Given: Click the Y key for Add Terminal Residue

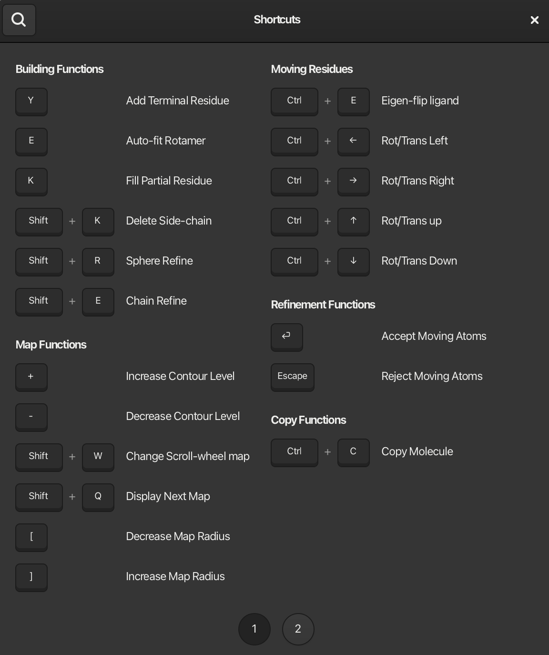Looking at the screenshot, I should click(x=31, y=101).
